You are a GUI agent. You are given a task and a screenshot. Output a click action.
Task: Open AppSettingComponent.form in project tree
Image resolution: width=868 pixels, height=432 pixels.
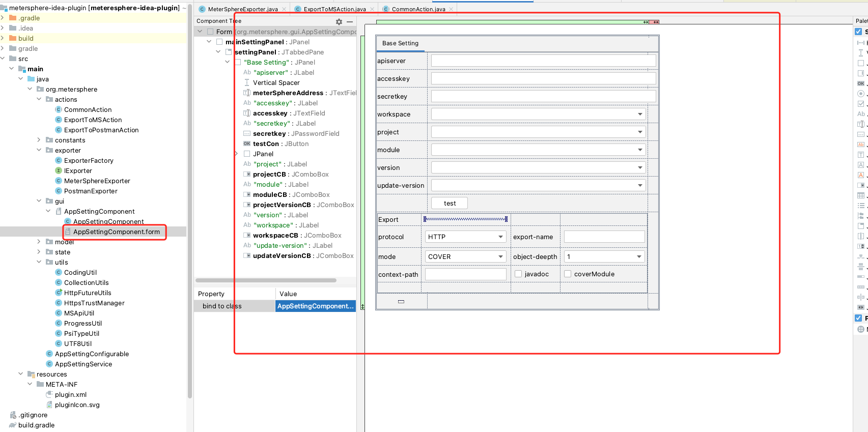coord(117,232)
